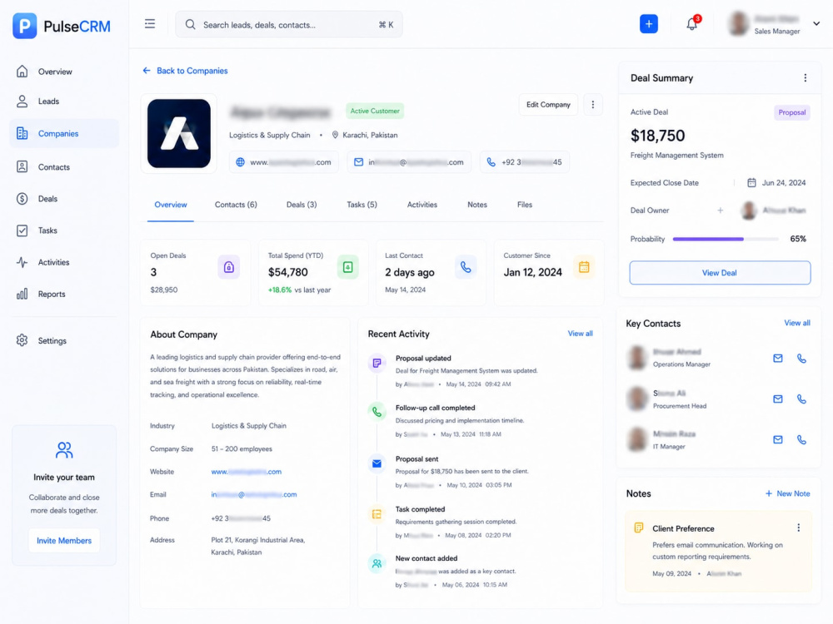Viewport: 833px width, 624px height.
Task: Click the Activities pulse icon in sidebar
Action: (x=22, y=262)
